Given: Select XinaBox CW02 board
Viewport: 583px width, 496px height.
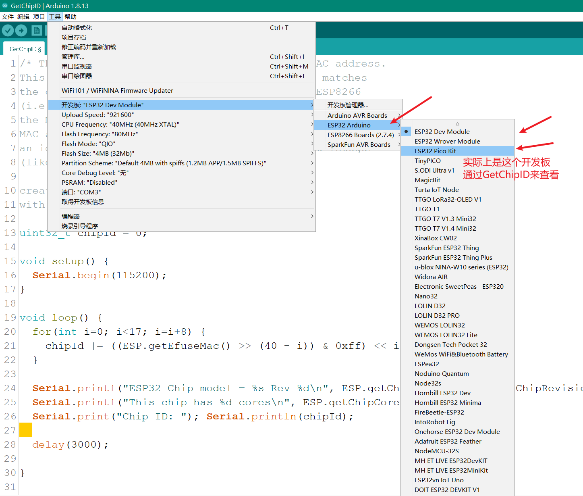Looking at the screenshot, I should tap(457, 238).
